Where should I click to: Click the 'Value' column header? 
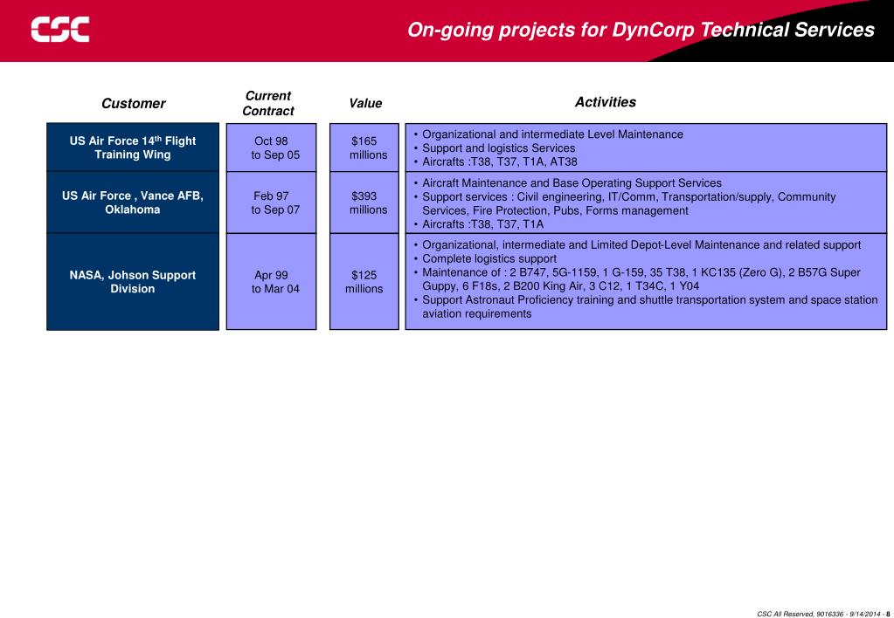(x=365, y=103)
